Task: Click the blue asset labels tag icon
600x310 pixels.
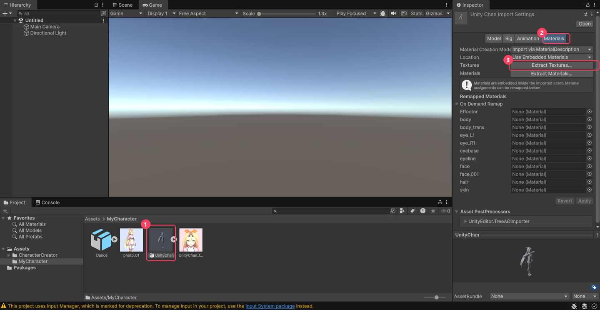Action: (x=594, y=287)
